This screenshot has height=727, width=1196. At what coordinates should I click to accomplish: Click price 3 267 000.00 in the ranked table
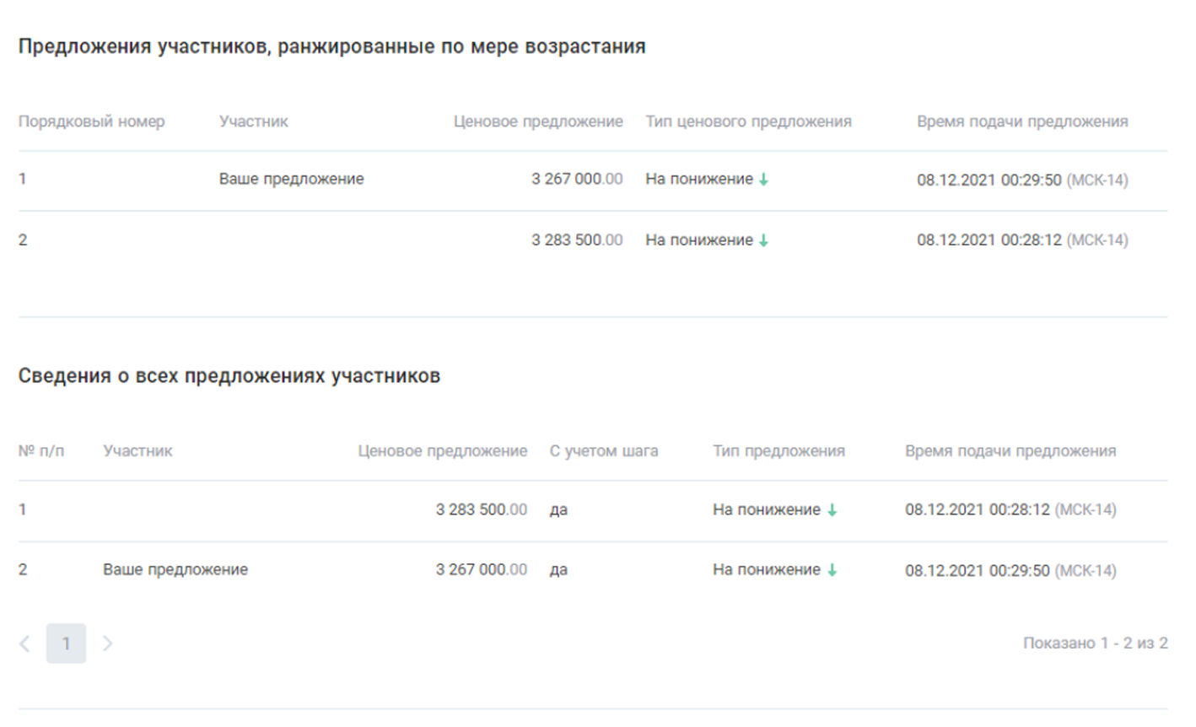click(x=577, y=179)
